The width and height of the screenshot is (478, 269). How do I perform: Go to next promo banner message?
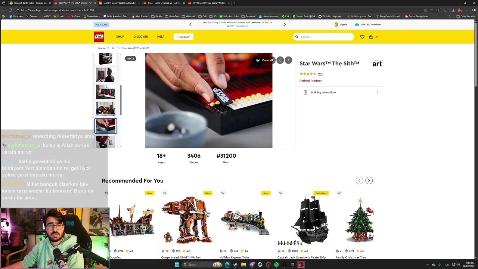tap(285, 24)
